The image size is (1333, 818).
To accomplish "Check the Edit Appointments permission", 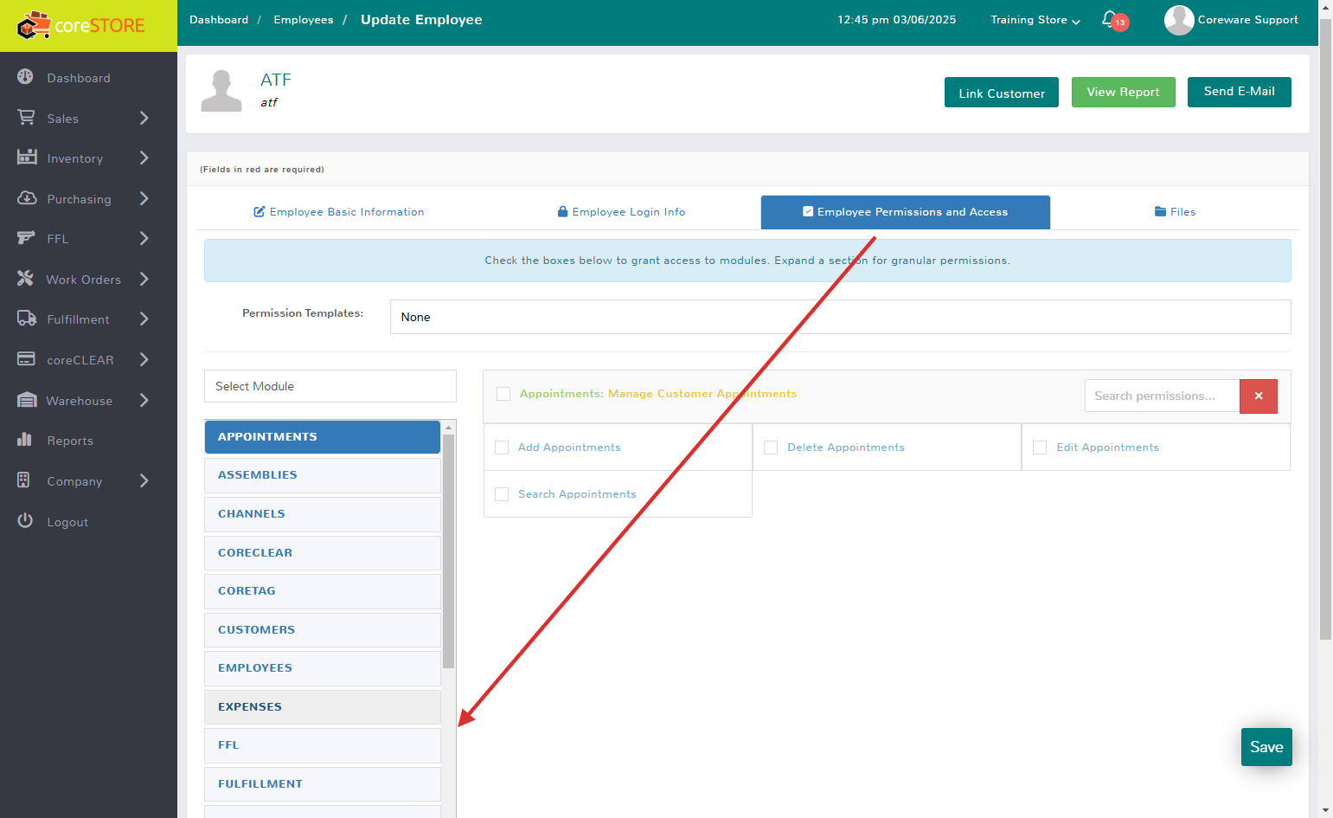I will tap(1040, 448).
